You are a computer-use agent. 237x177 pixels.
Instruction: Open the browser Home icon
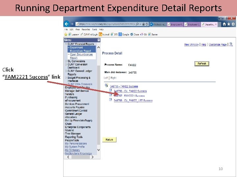click(x=224, y=24)
